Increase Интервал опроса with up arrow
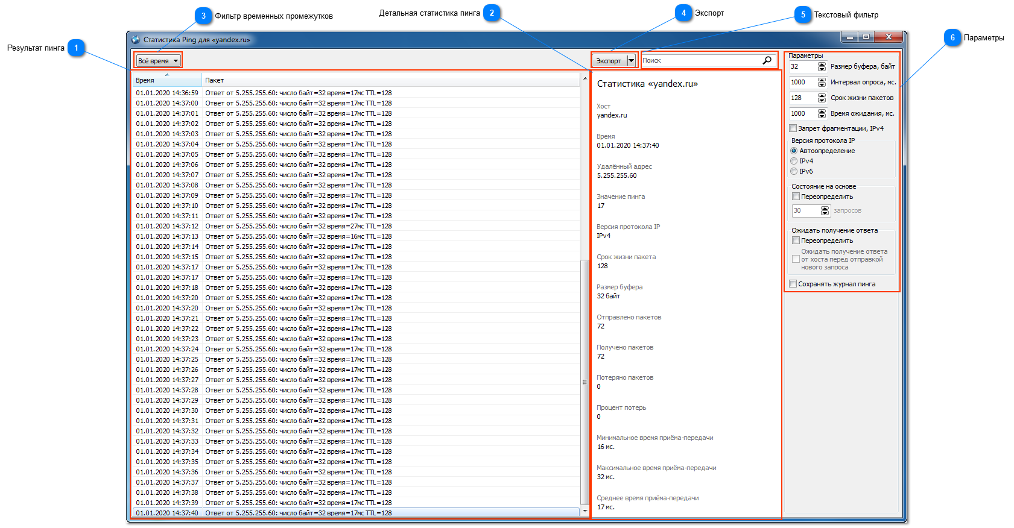The image size is (1014, 528). [822, 80]
